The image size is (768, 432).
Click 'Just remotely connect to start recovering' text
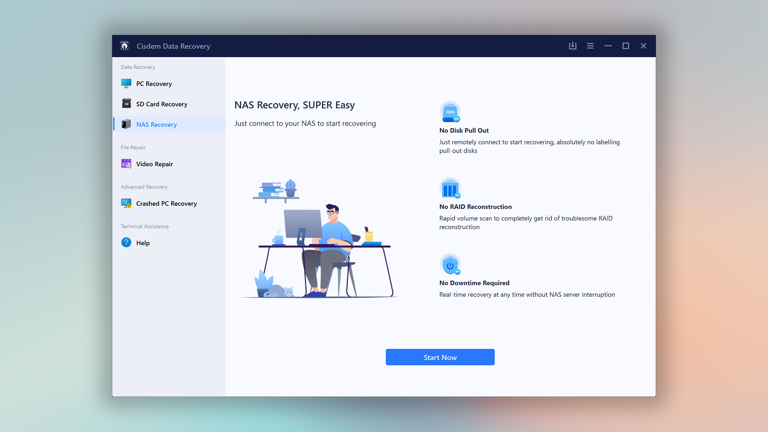[x=529, y=146]
